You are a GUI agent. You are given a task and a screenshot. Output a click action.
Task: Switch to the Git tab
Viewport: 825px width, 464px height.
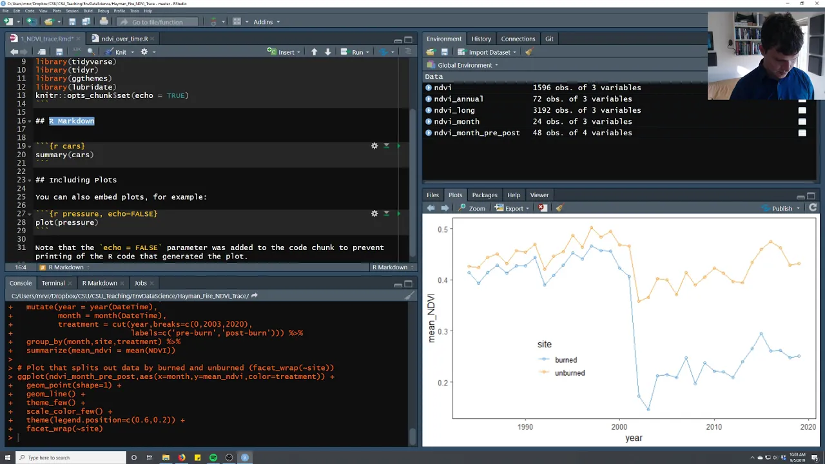tap(549, 39)
